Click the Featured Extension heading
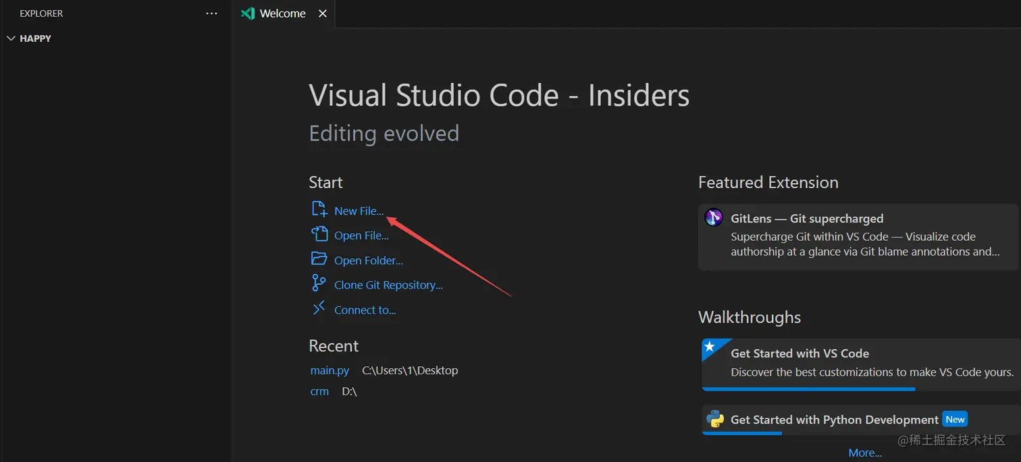The image size is (1021, 462). click(768, 182)
